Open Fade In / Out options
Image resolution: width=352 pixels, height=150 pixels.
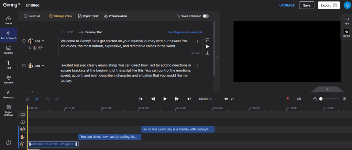91,32
